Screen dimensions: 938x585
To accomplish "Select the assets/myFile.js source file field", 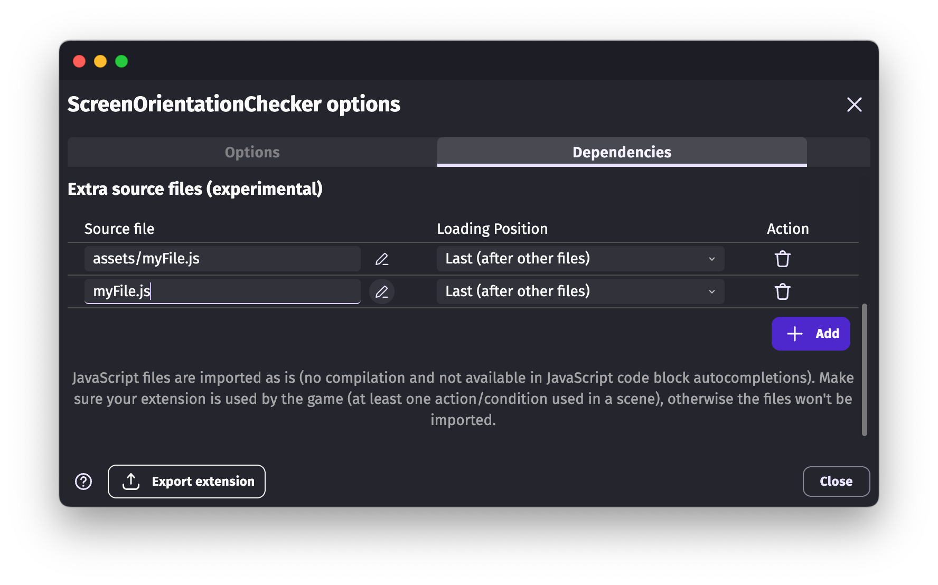I will click(222, 259).
